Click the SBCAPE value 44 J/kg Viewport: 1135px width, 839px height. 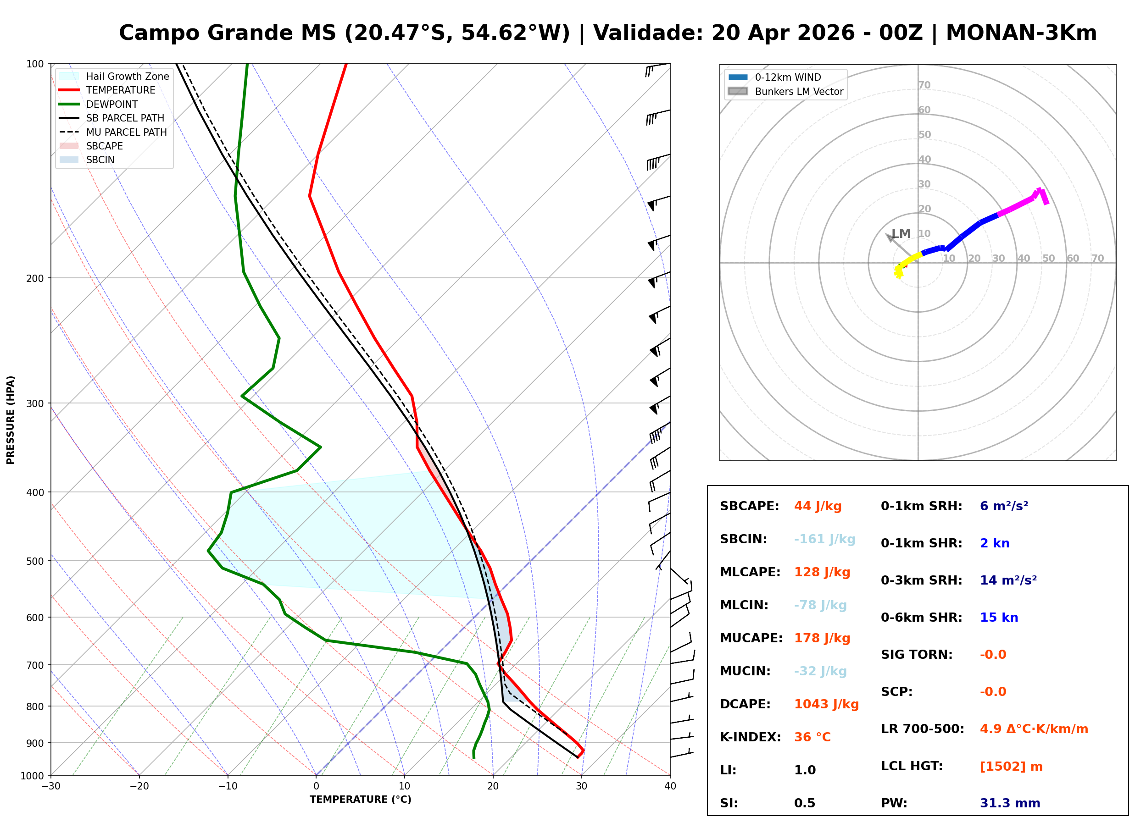818,506
